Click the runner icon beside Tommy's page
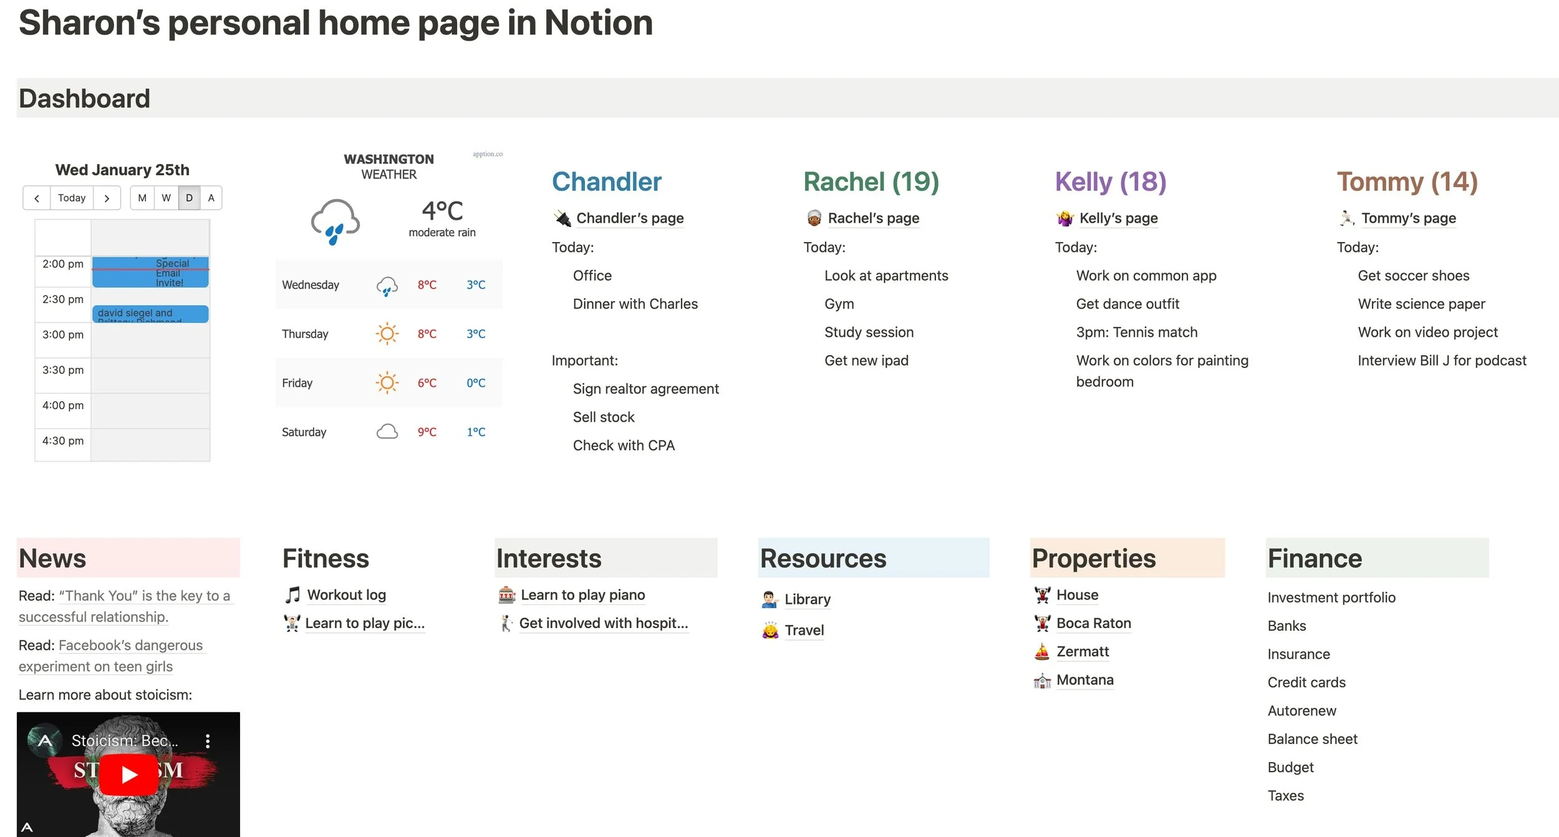The width and height of the screenshot is (1559, 837). [1346, 218]
